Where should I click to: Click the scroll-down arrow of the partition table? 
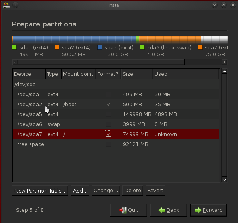224,180
